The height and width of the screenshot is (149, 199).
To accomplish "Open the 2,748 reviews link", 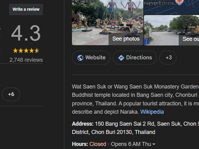I will tap(26, 60).
